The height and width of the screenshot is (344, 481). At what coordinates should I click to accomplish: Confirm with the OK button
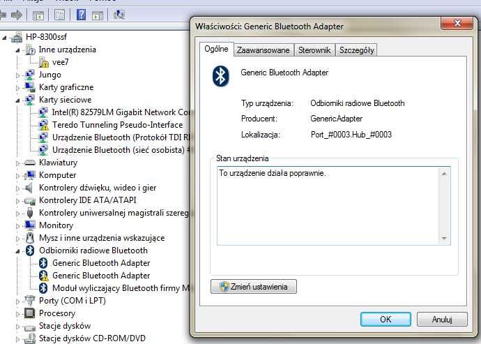[385, 320]
